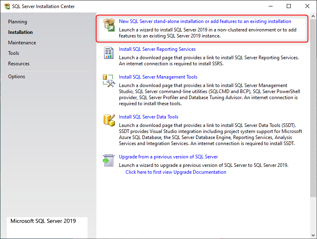Viewport: 317px width, 239px height.
Task: Open Install SQL Server Management Tools link
Action: [158, 77]
